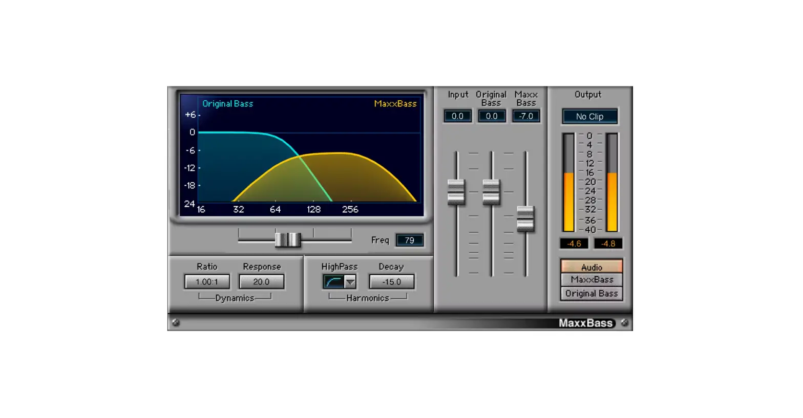Click the bottom-right screw icon

pos(625,323)
